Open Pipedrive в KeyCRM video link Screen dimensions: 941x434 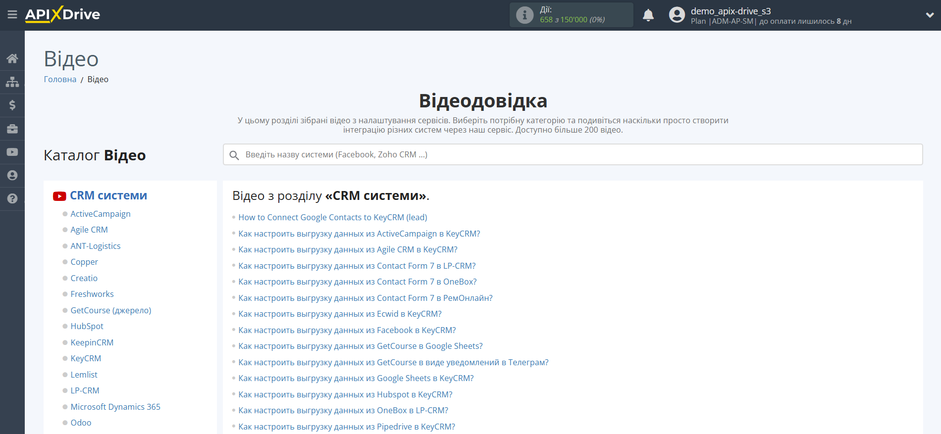pos(347,427)
